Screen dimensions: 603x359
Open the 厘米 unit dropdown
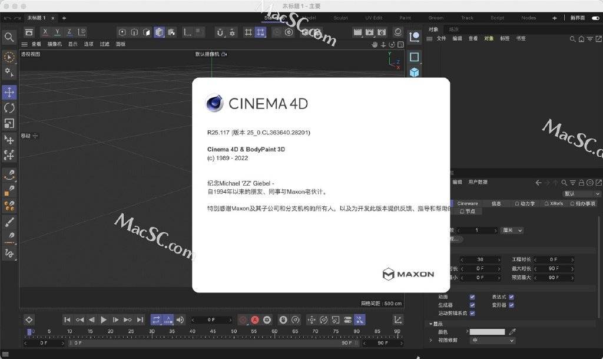click(x=512, y=230)
